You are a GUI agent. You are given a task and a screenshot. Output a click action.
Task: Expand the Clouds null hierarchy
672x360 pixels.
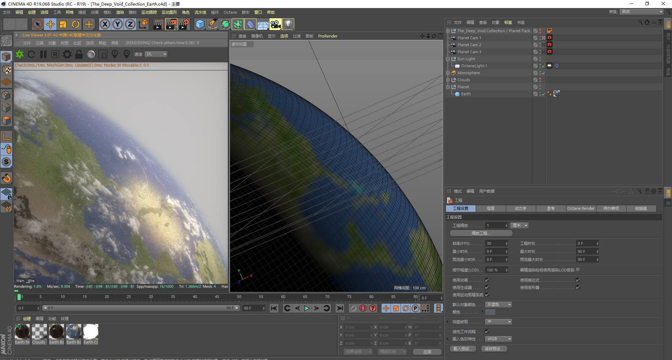[448, 80]
